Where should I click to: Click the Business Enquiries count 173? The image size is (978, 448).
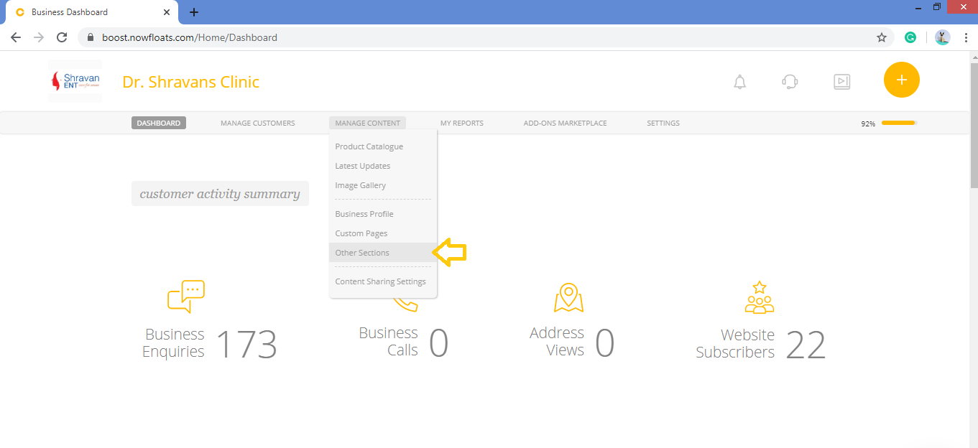[x=246, y=343]
